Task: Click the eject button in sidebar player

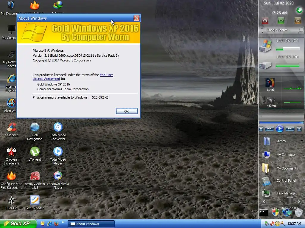Action: (x=299, y=129)
